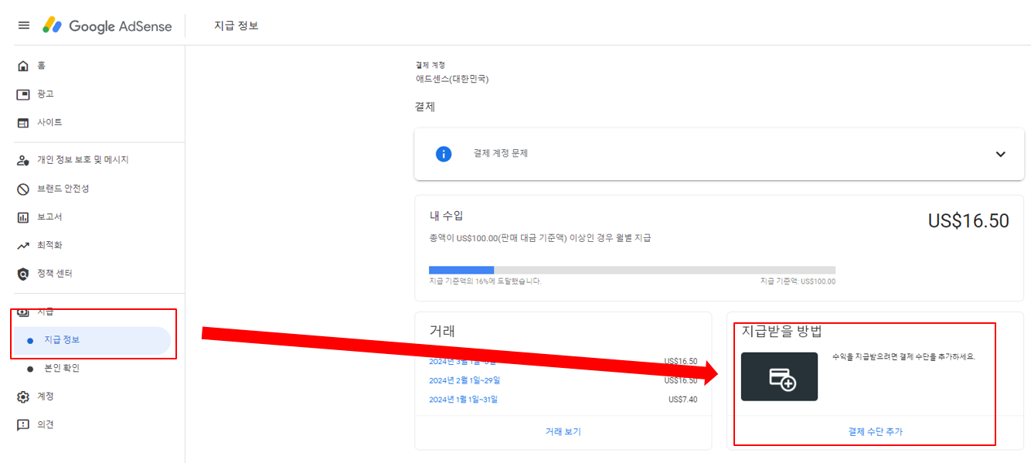The image size is (1031, 463).
Task: Open the 광고 (Ads) section icon
Action: point(24,94)
